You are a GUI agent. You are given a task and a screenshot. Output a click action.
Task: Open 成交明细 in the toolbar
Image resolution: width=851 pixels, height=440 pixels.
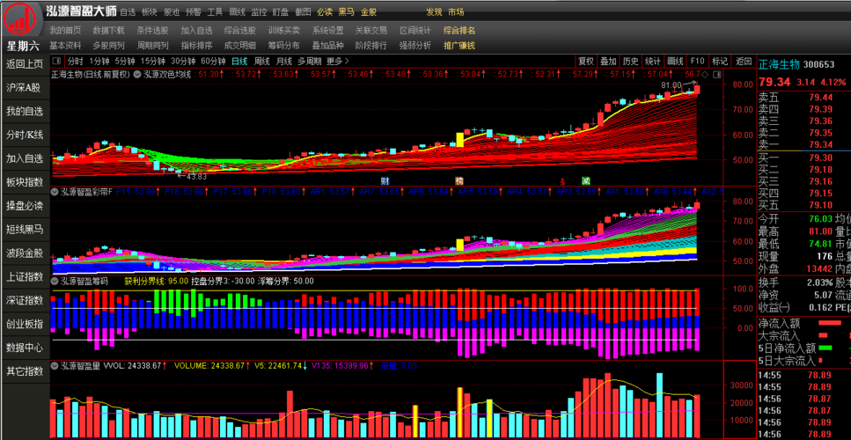click(x=240, y=46)
